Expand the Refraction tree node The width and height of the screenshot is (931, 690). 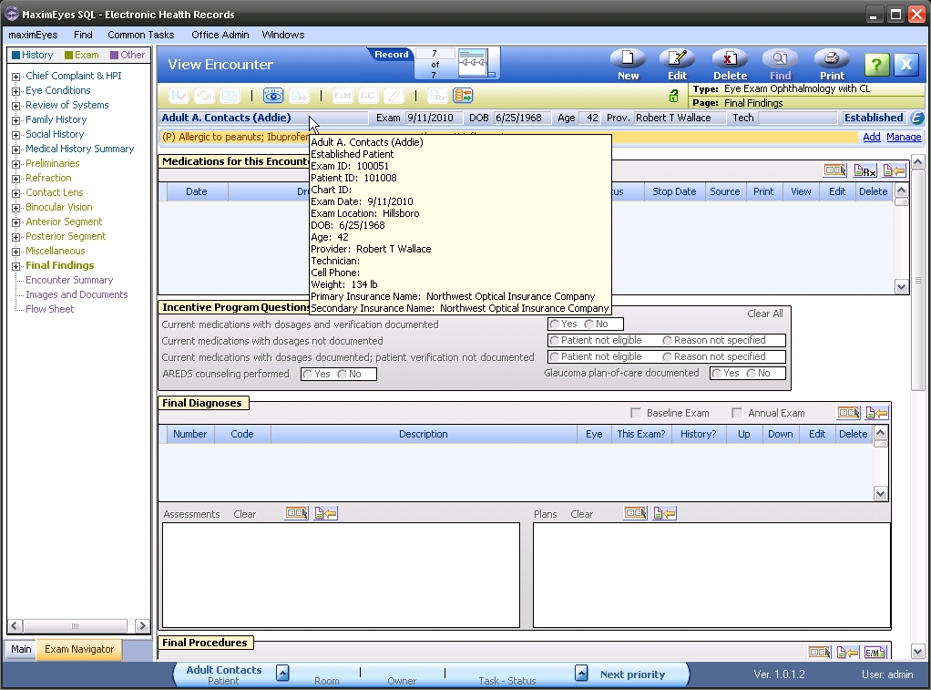[x=16, y=179]
